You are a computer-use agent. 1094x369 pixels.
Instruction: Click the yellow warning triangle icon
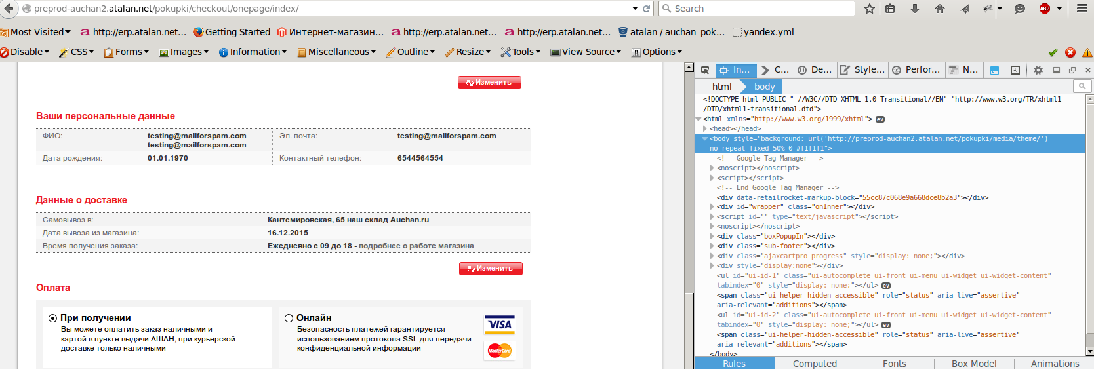pos(1087,52)
